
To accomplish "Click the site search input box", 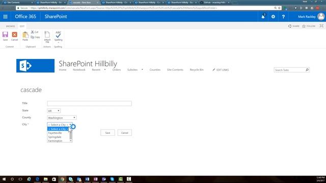I will click(x=290, y=70).
